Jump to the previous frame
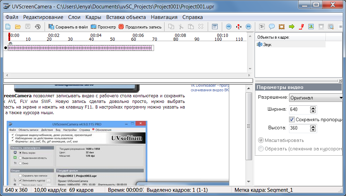Viewport: 346px width, 196px height. (x=229, y=27)
